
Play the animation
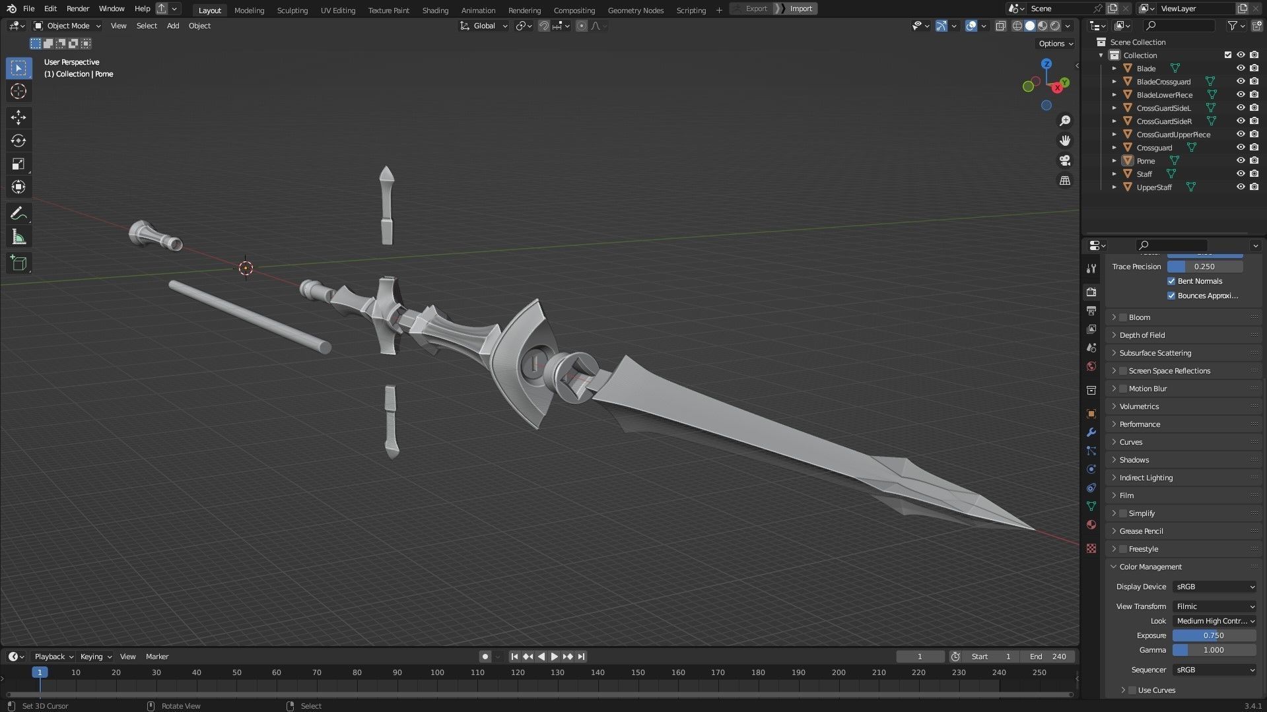tap(555, 657)
